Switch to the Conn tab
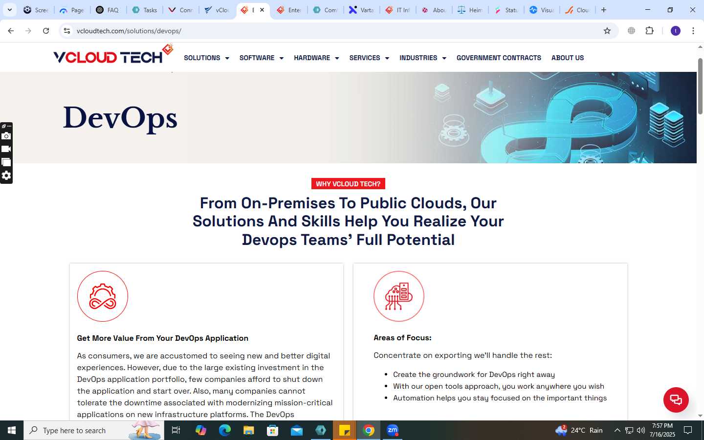 (180, 10)
